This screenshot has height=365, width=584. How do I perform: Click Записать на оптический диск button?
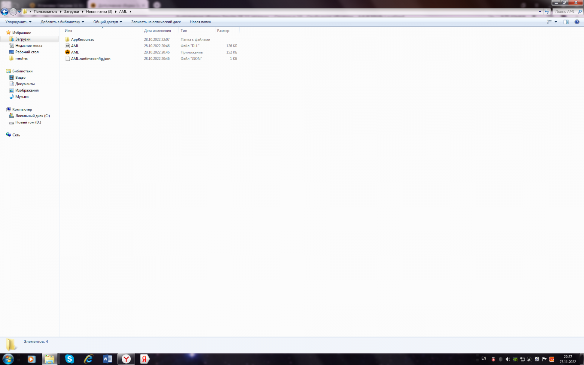(156, 22)
